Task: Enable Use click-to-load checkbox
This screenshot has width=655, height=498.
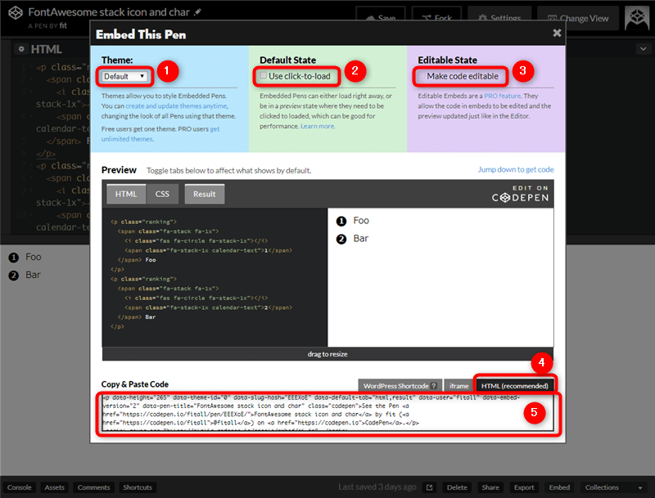Action: [x=263, y=76]
